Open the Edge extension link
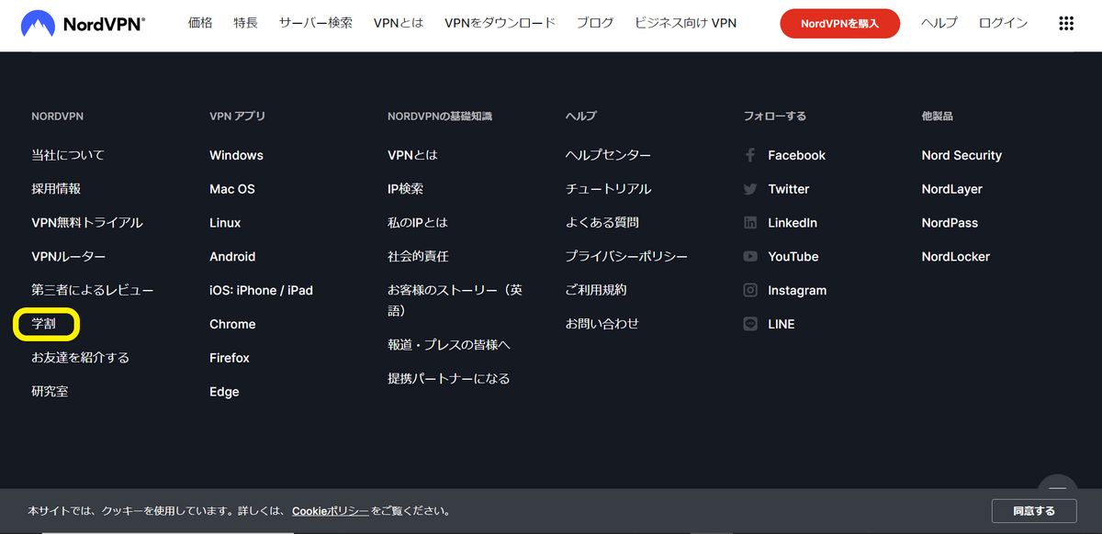This screenshot has width=1102, height=534. click(224, 392)
